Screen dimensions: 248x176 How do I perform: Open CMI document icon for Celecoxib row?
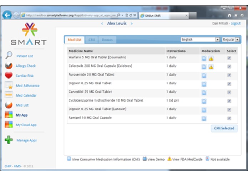pos(204,67)
